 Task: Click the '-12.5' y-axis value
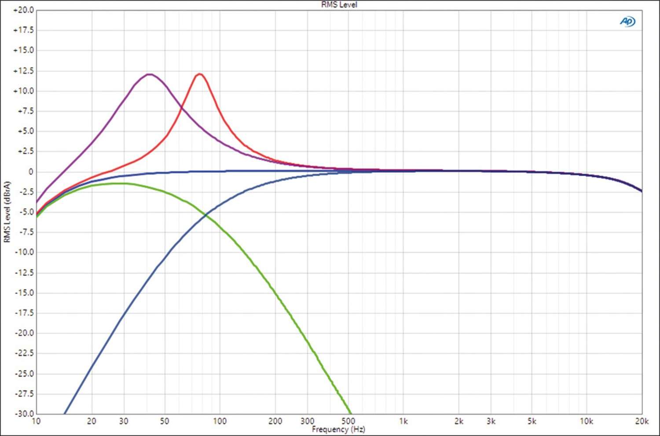24,273
